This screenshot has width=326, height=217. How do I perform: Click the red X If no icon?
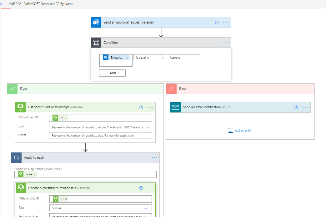(x=171, y=89)
